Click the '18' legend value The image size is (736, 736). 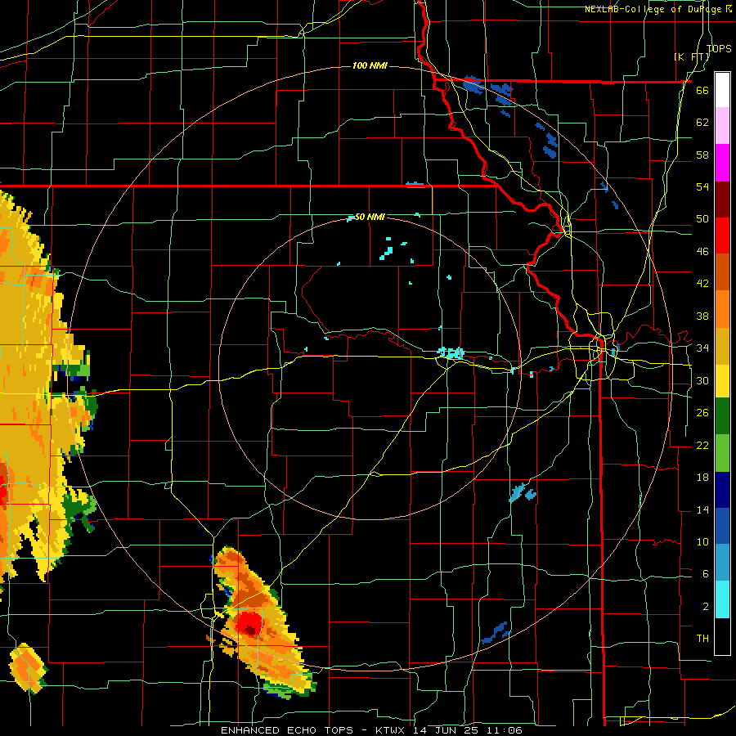pos(702,478)
